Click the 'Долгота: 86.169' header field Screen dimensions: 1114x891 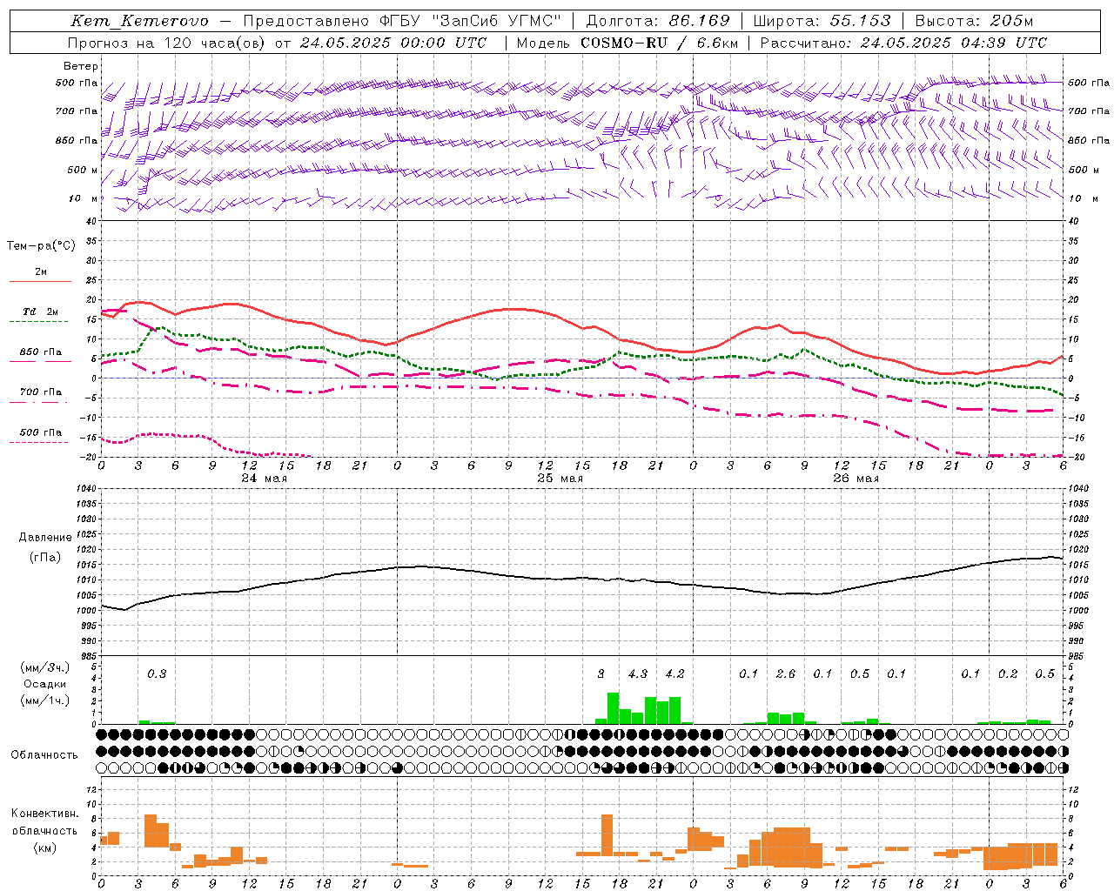pyautogui.click(x=658, y=21)
